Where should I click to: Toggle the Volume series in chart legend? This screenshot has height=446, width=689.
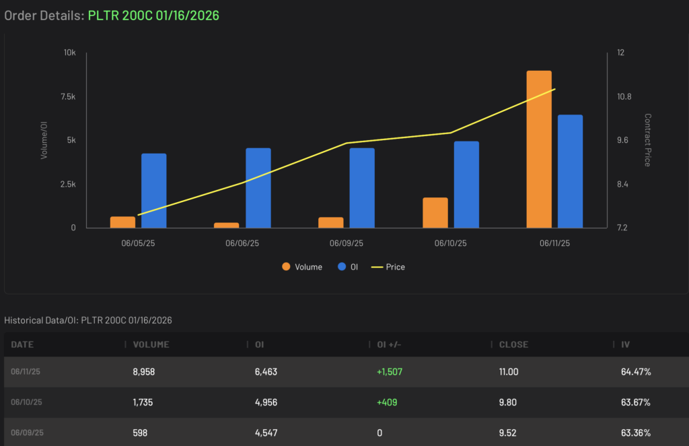(302, 267)
